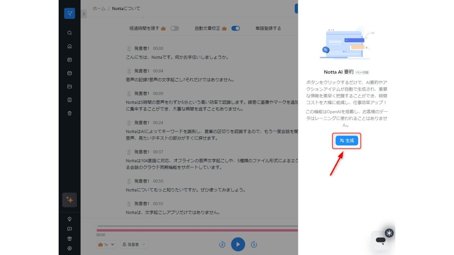
Task: Click the feedback message icon in sidebar
Action: point(70,229)
